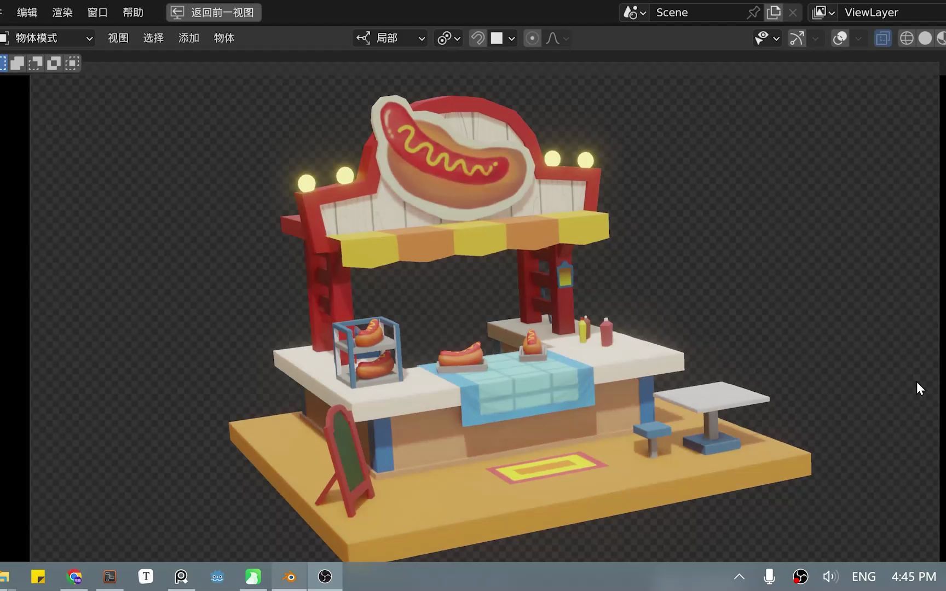Open the 物体模式 mode dropdown
The width and height of the screenshot is (946, 591).
[x=47, y=38]
